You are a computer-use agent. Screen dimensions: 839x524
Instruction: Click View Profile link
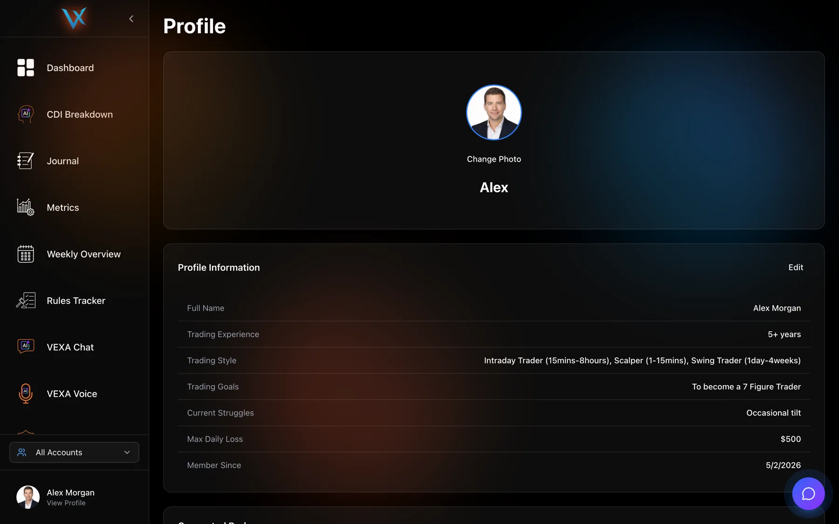(66, 503)
